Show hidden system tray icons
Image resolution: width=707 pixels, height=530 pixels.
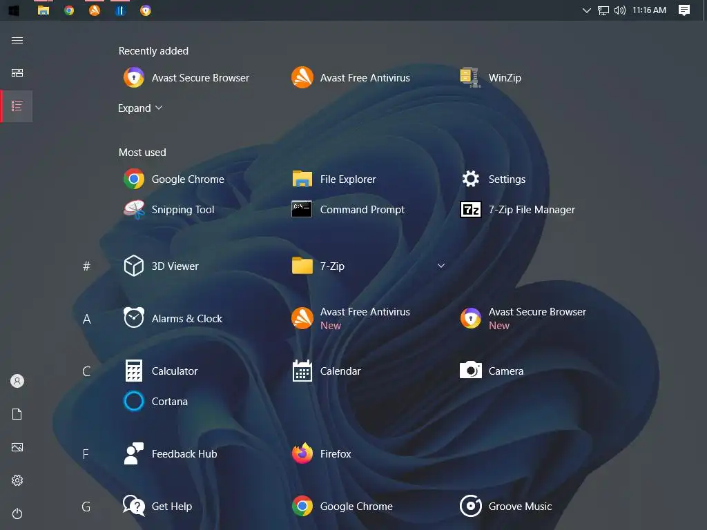pos(586,10)
